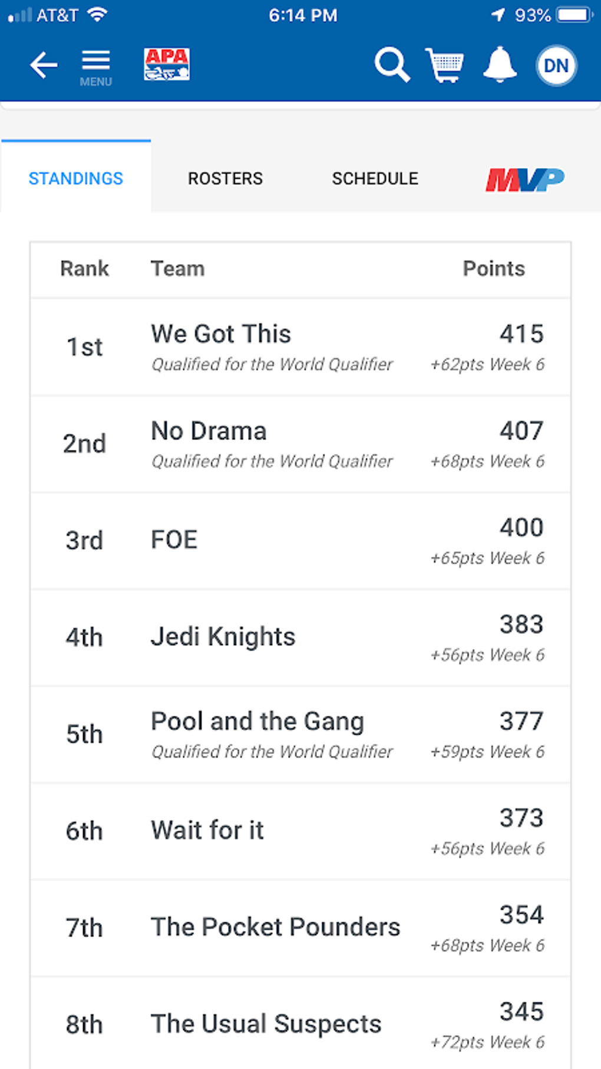
Task: View notifications bell
Action: (x=500, y=65)
